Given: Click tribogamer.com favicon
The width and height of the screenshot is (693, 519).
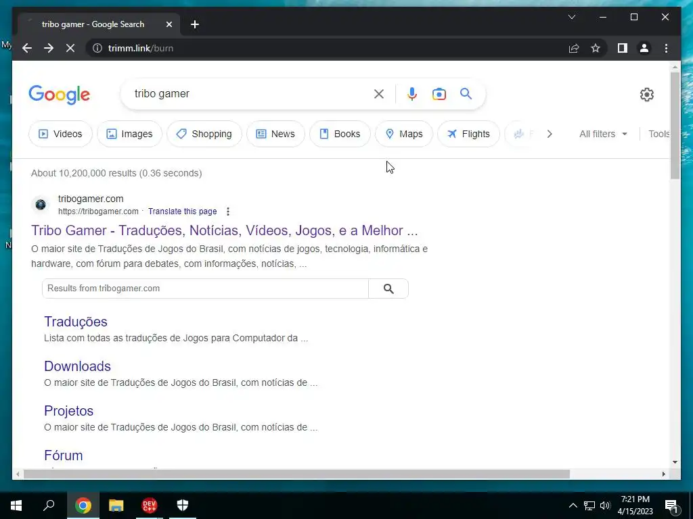Looking at the screenshot, I should (x=41, y=205).
